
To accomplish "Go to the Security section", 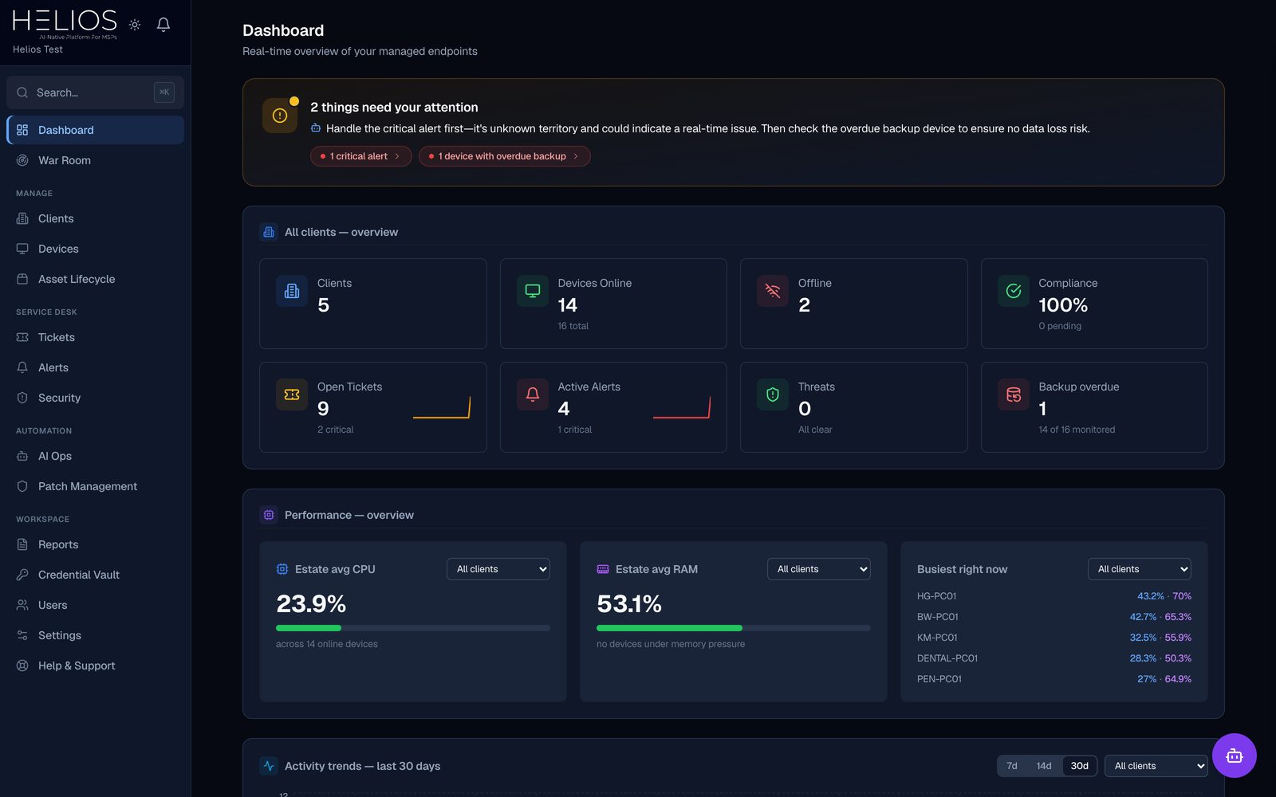I will pos(95,398).
